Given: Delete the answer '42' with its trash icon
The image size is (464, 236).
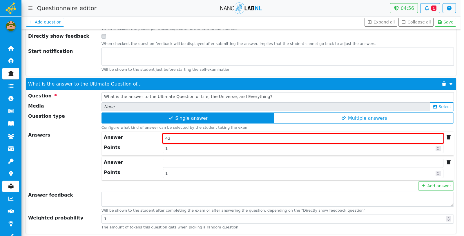Looking at the screenshot, I should [449, 137].
